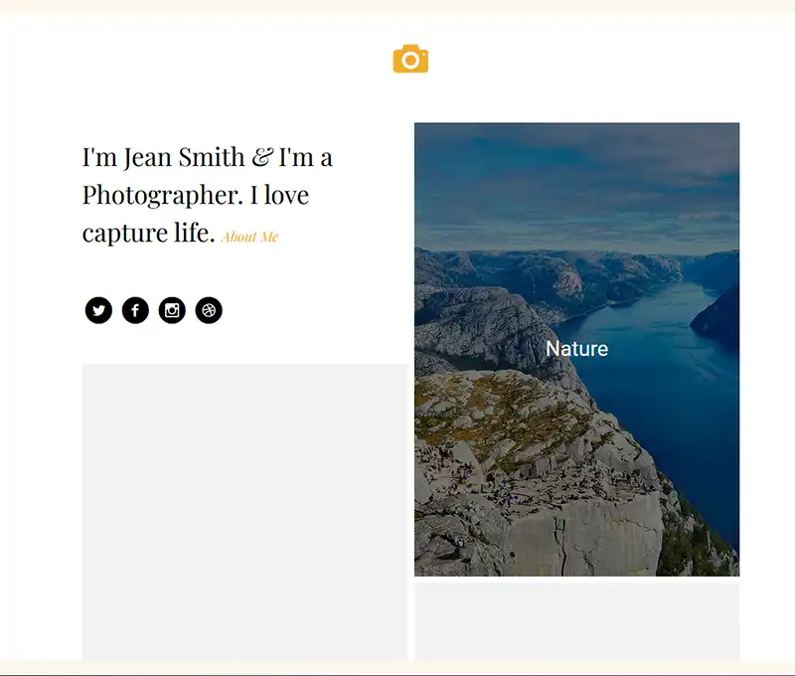Click the cloudy sky in the Nature photo
Screen dimensions: 795x676
pos(576,179)
